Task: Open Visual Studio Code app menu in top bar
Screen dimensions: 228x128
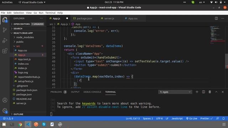Action: point(32,2)
